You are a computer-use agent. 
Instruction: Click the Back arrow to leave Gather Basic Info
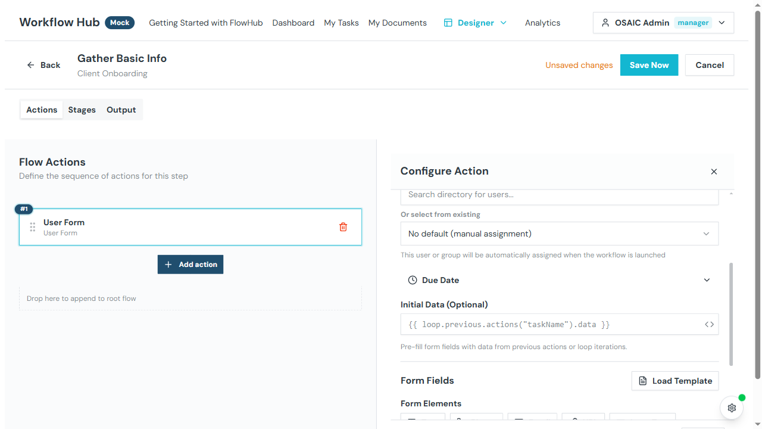pyautogui.click(x=31, y=64)
